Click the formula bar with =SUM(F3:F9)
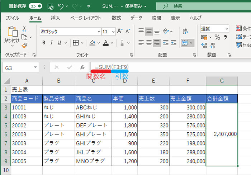The height and width of the screenshot is (175, 251). 171,67
